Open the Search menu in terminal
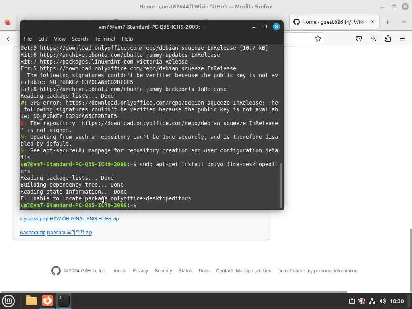Image resolution: width=412 pixels, height=309 pixels. pyautogui.click(x=80, y=39)
